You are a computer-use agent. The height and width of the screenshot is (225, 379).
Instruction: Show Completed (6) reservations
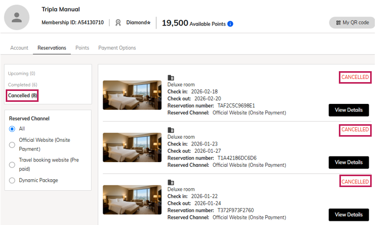pyautogui.click(x=22, y=85)
